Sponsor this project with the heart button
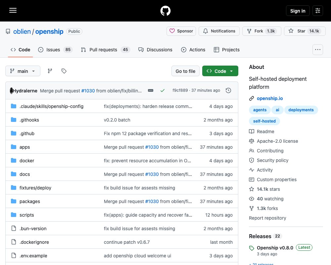This screenshot has height=265, width=331. [181, 31]
